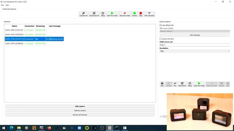Click the Error creating stream message cell
This screenshot has width=234, height=131.
(54, 39)
